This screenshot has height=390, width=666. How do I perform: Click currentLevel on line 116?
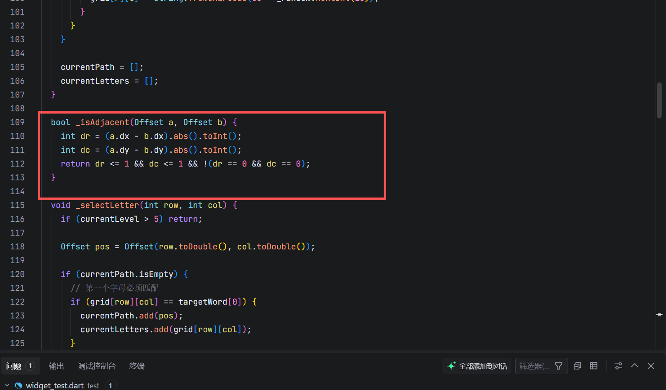coord(110,219)
